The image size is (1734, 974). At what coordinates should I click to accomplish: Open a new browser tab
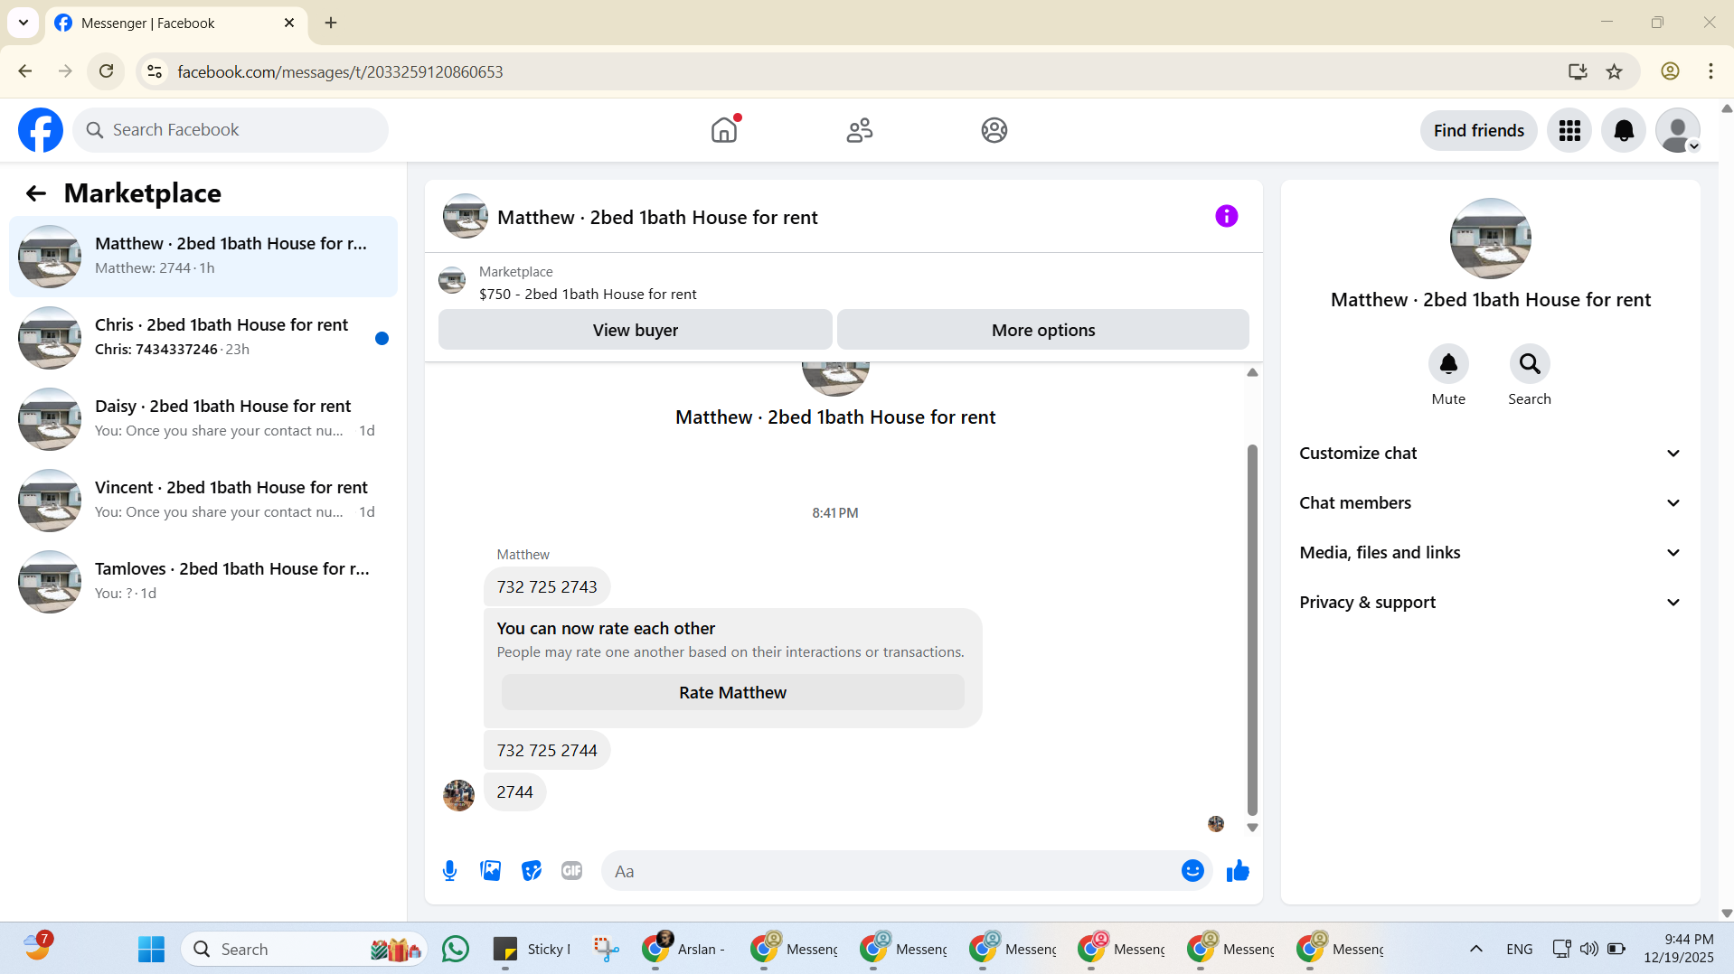(x=331, y=23)
